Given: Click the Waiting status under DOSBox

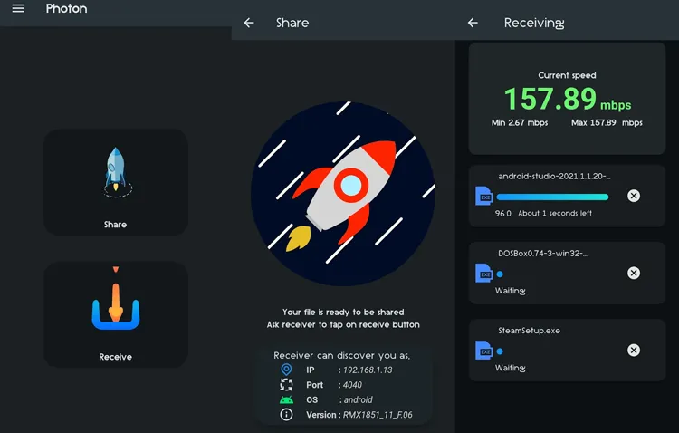Looking at the screenshot, I should (x=510, y=291).
